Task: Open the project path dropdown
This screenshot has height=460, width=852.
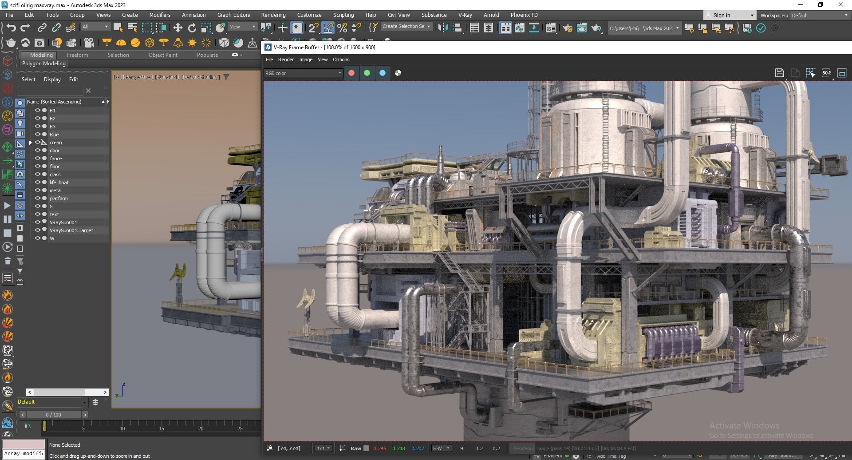Action: pyautogui.click(x=644, y=28)
